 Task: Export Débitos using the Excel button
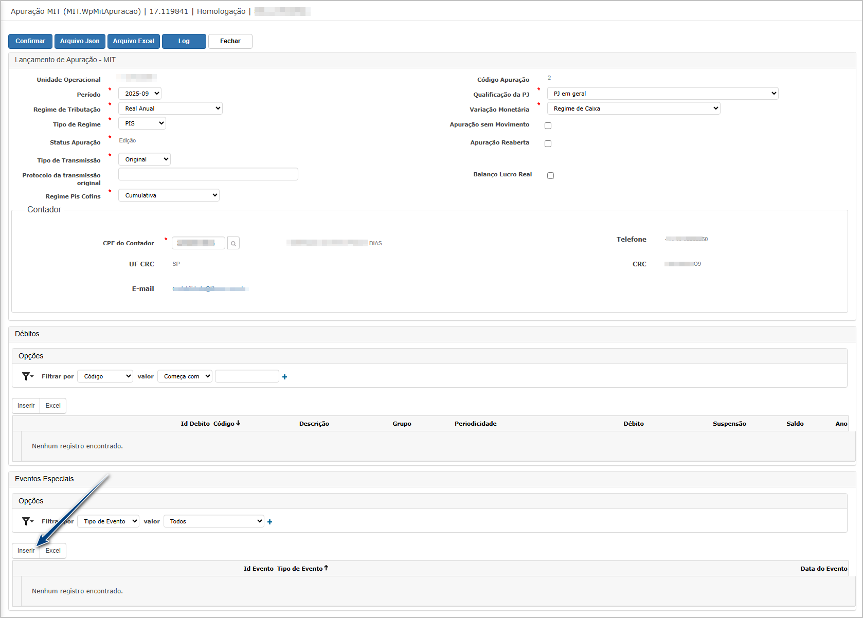53,406
